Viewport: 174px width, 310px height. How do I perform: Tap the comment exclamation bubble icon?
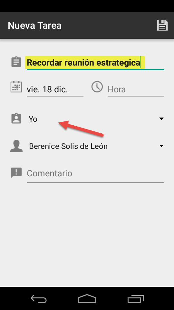point(16,173)
